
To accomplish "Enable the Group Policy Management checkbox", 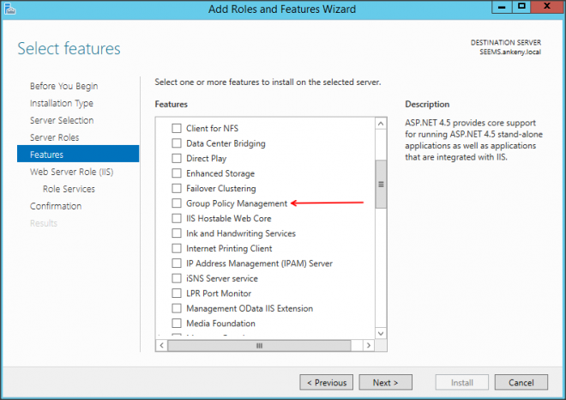I will tap(177, 203).
